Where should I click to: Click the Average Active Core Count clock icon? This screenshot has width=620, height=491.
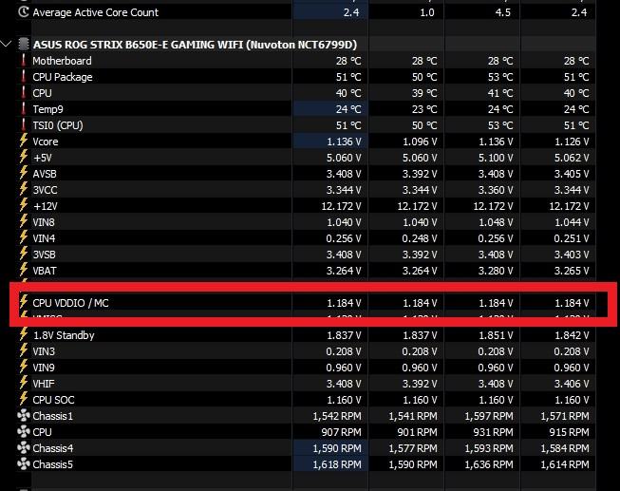click(24, 12)
